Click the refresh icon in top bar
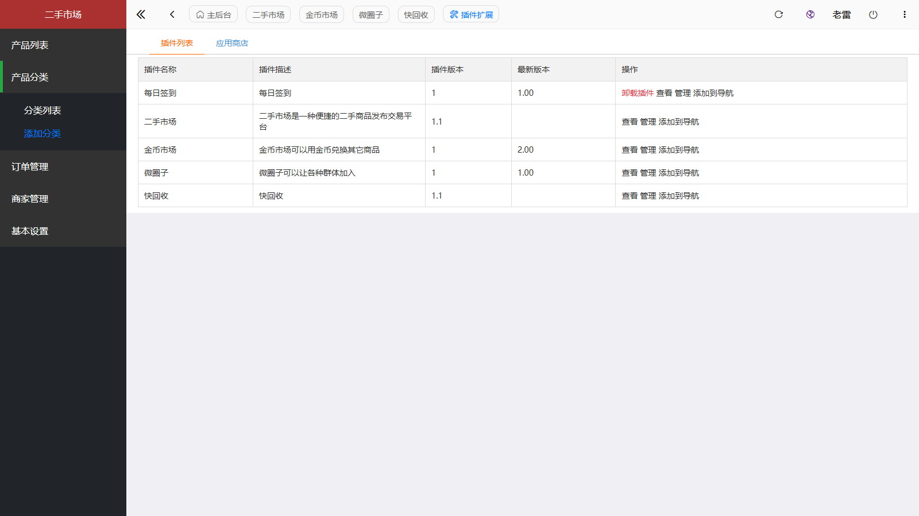Image resolution: width=919 pixels, height=516 pixels. [x=778, y=14]
